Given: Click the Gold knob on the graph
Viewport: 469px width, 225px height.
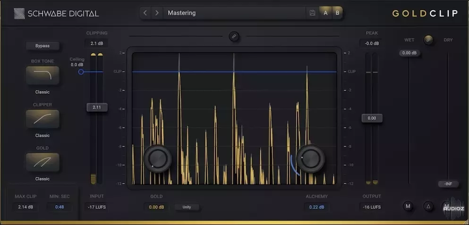Looking at the screenshot, I should coord(158,159).
